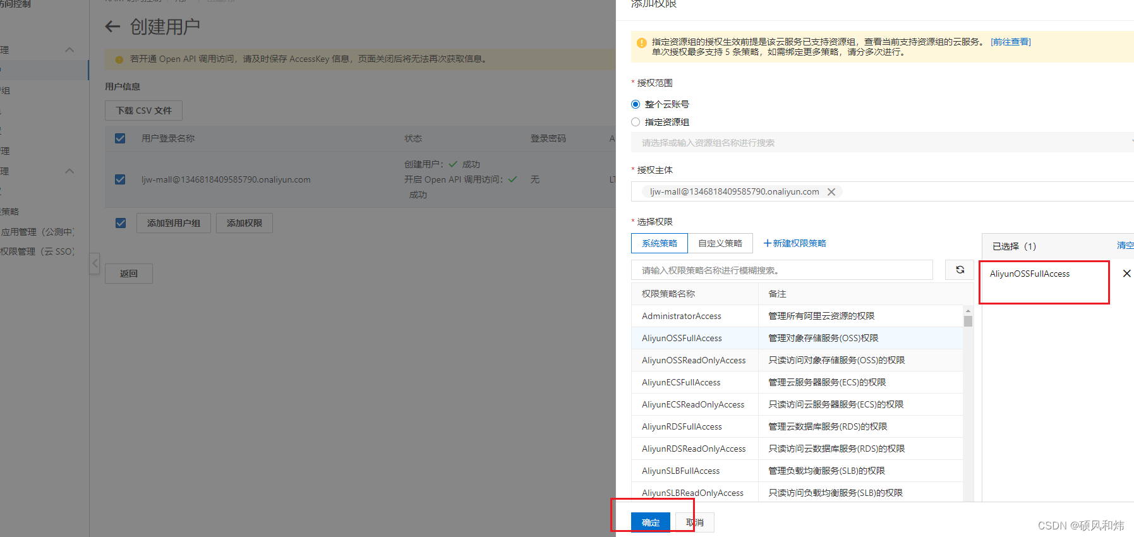Open the 前往查看 link
The image size is (1134, 537).
1011,42
